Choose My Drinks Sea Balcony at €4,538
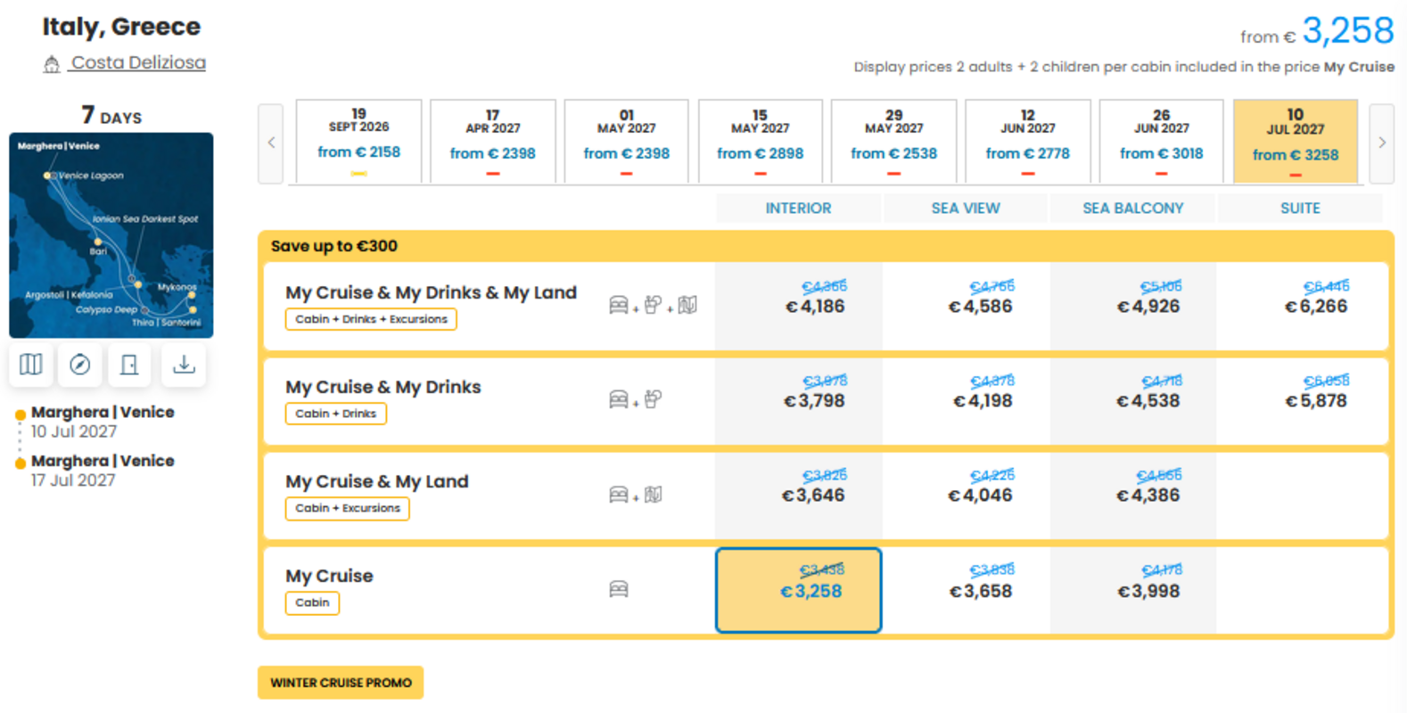The image size is (1407, 713). click(1133, 400)
